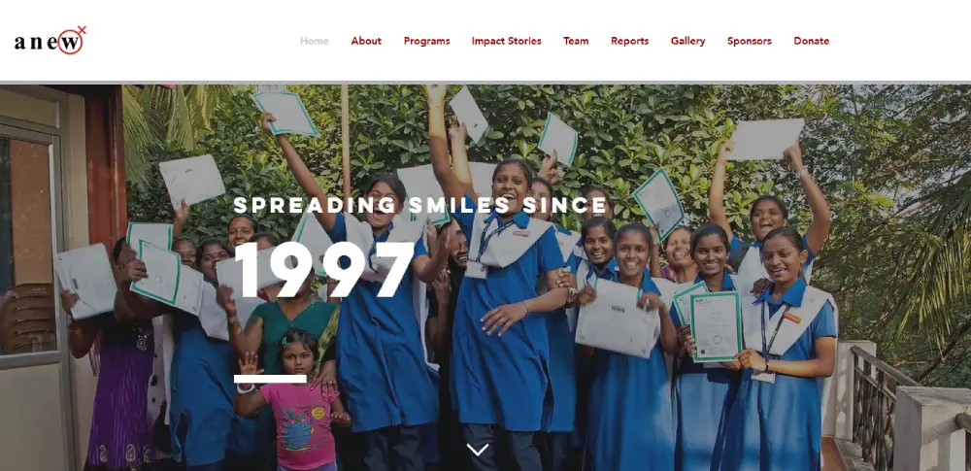Open the Programs menu link
The width and height of the screenshot is (971, 471).
[426, 41]
